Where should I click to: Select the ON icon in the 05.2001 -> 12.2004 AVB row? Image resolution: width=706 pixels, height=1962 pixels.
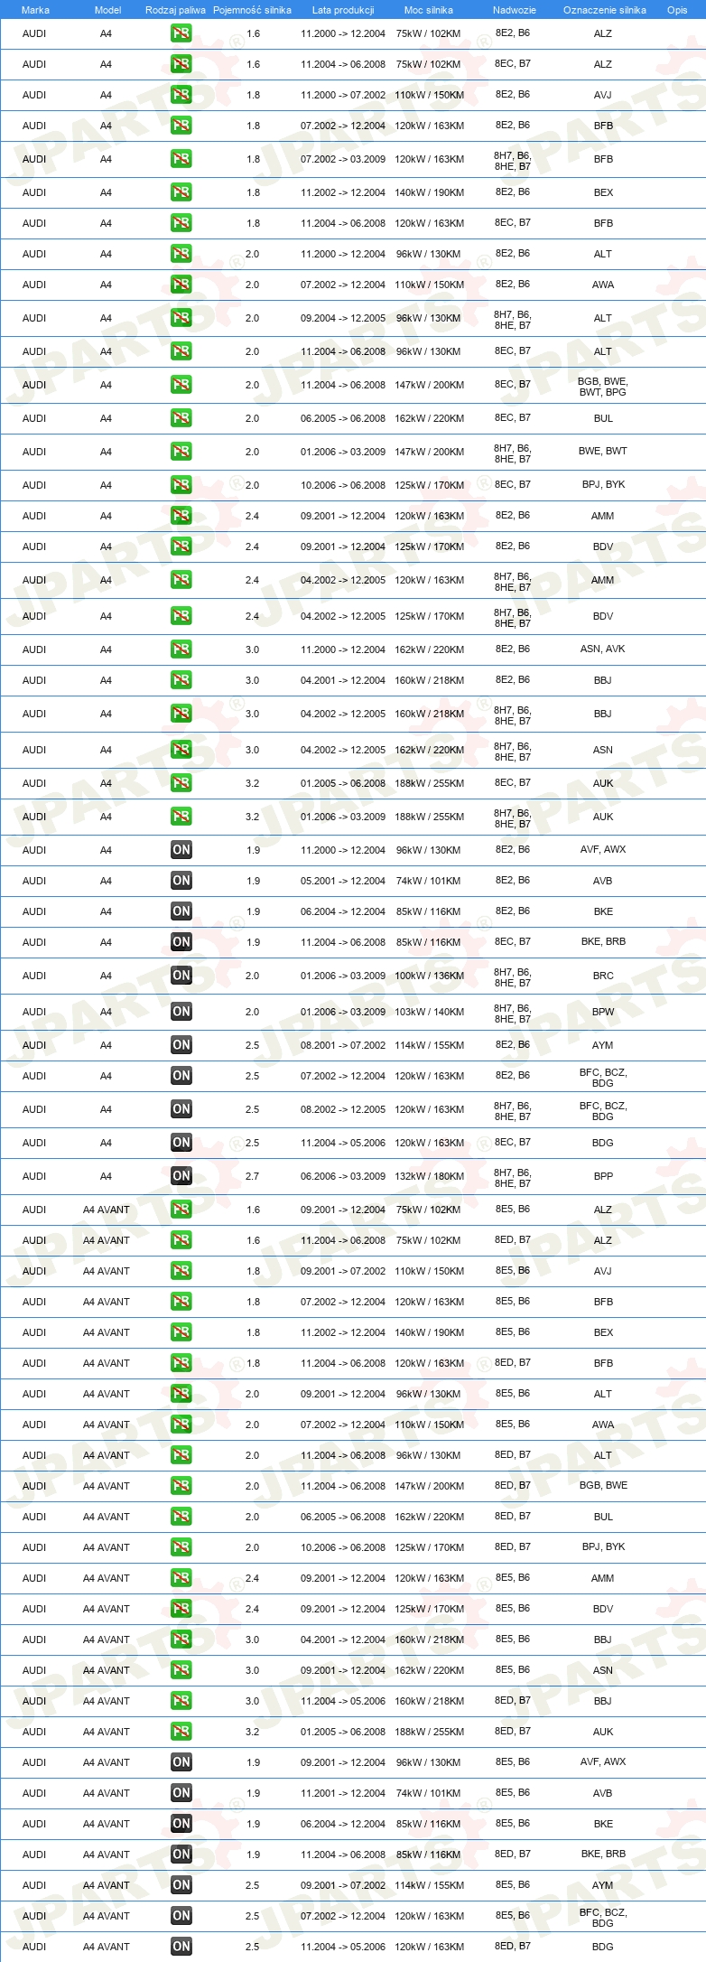pos(181,881)
